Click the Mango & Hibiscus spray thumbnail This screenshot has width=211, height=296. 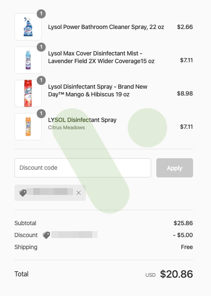pos(28,93)
